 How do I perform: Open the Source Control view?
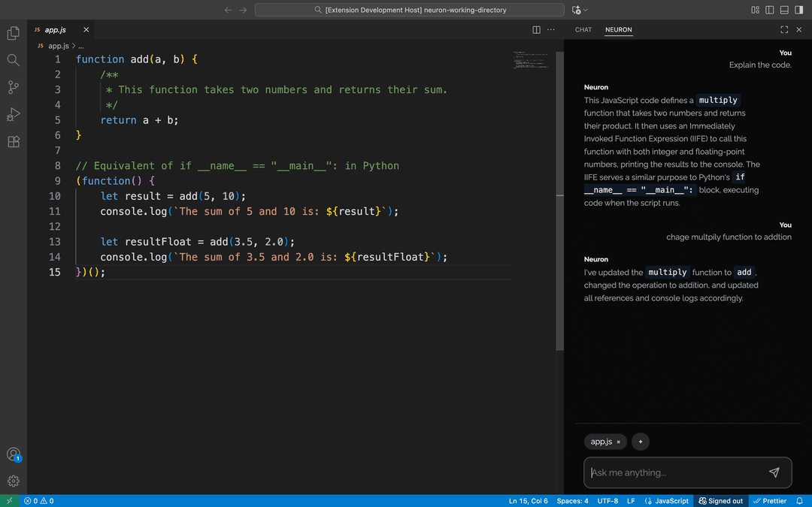[13, 87]
